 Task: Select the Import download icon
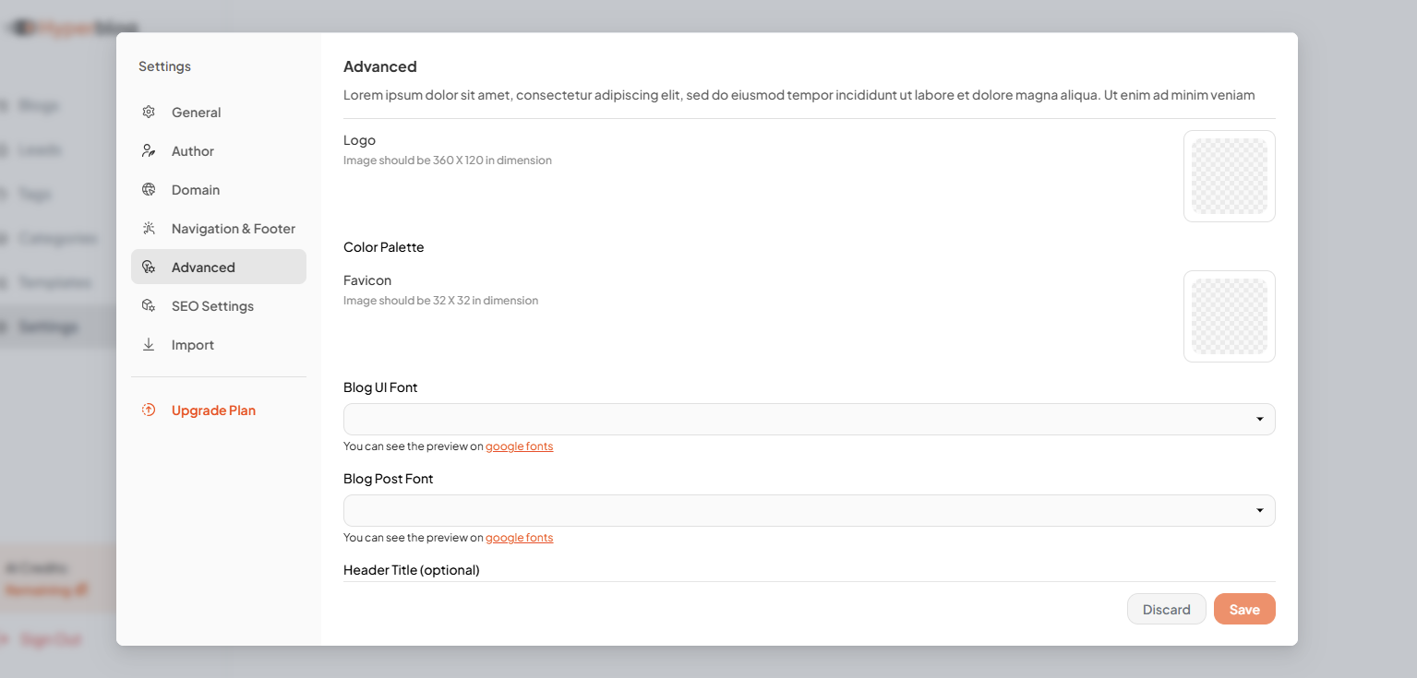(x=149, y=344)
